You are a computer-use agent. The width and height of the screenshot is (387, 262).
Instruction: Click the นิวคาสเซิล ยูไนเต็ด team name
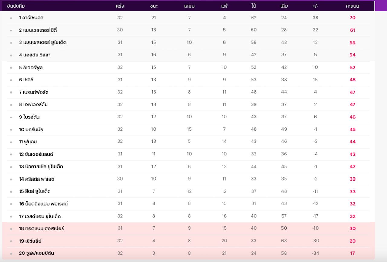point(41,167)
